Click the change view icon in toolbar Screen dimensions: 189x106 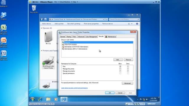click(129, 24)
